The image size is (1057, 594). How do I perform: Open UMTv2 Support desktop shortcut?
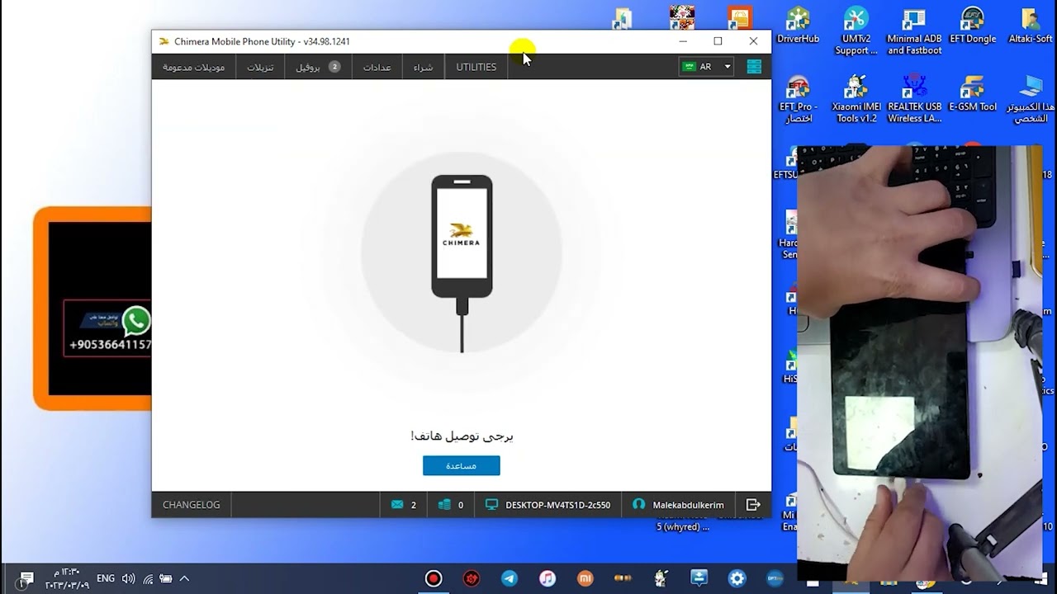click(856, 31)
